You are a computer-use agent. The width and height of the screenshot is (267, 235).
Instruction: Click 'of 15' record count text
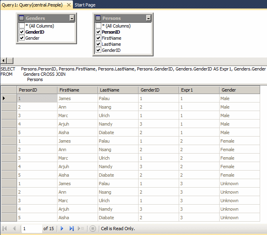click(x=49, y=229)
